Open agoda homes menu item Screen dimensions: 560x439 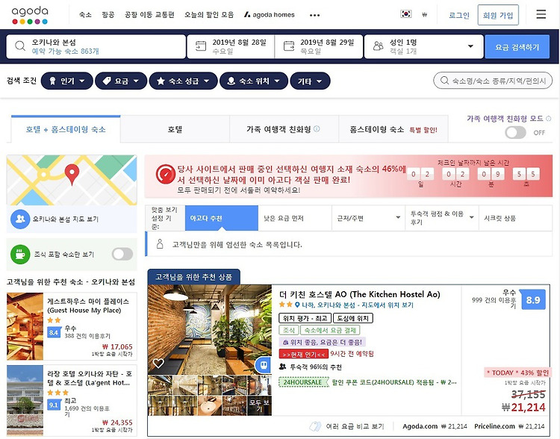[270, 15]
